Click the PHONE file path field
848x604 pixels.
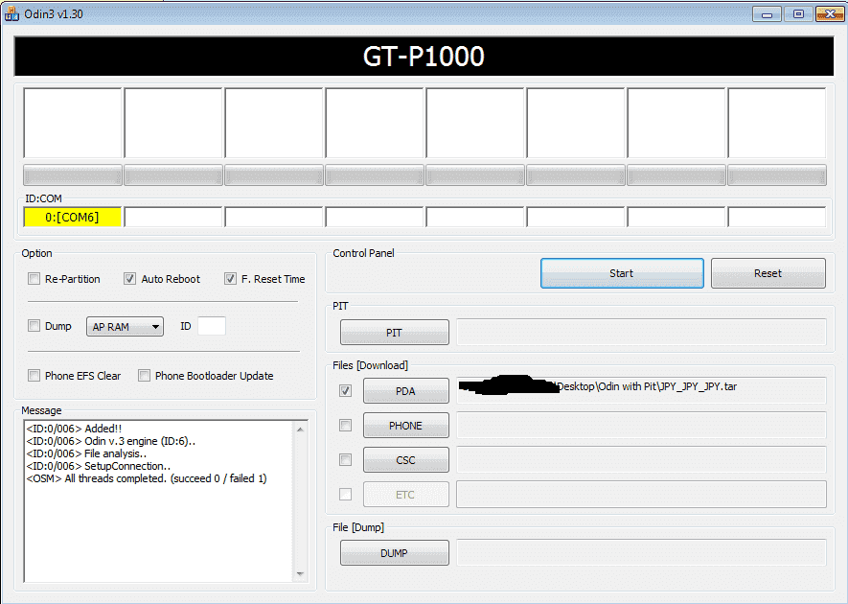click(641, 425)
